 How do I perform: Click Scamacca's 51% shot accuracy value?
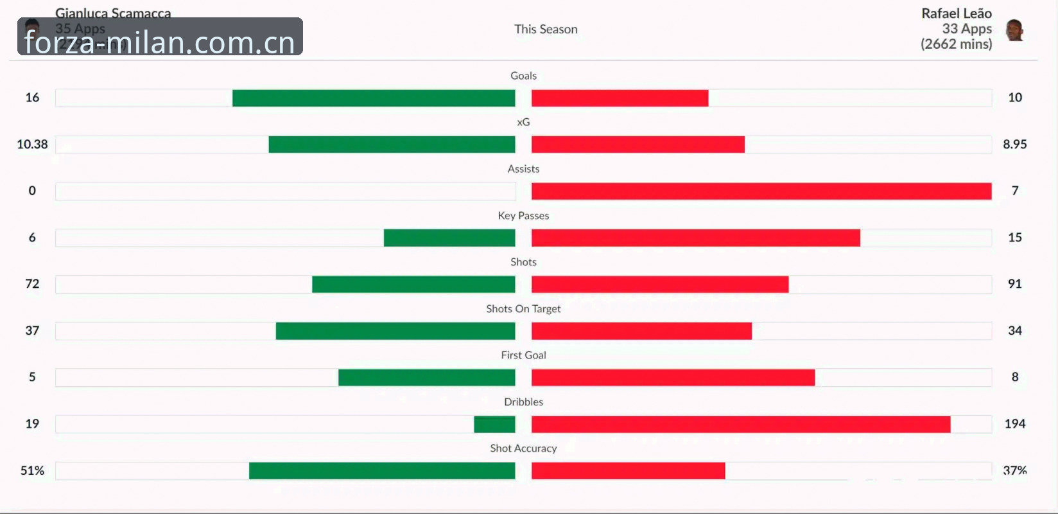(32, 470)
